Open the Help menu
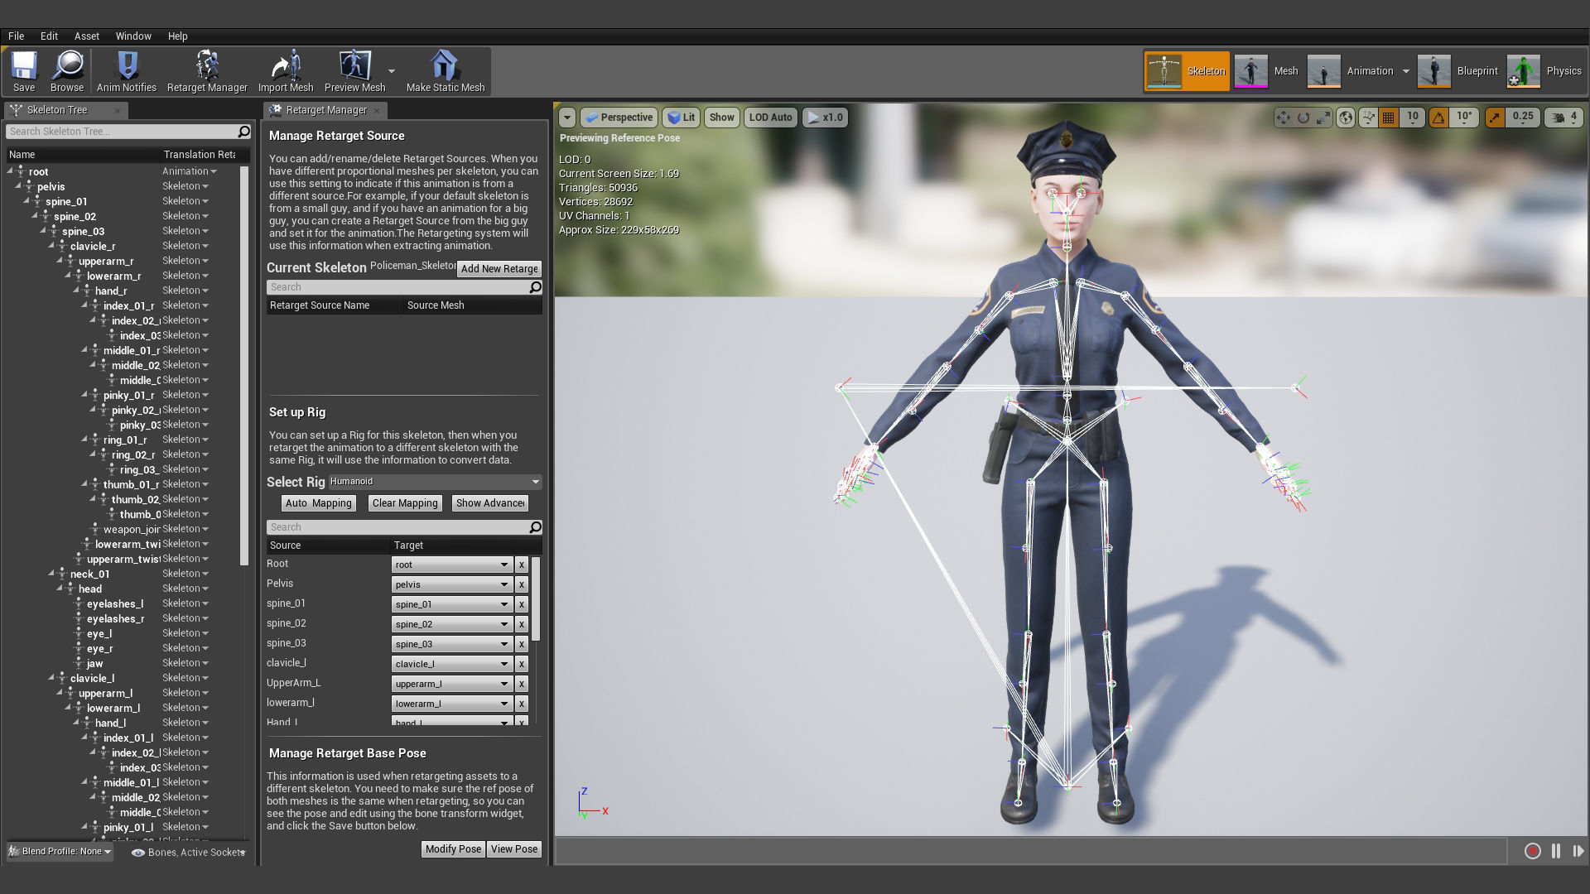This screenshot has height=894, width=1590. pyautogui.click(x=178, y=36)
